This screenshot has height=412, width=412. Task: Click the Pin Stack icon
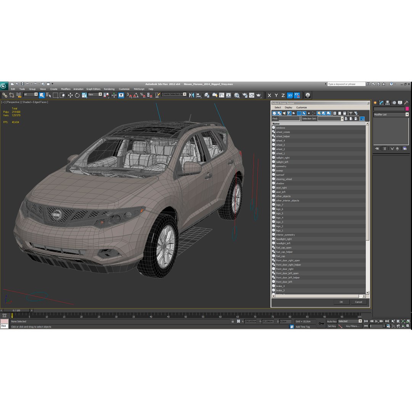(377, 149)
